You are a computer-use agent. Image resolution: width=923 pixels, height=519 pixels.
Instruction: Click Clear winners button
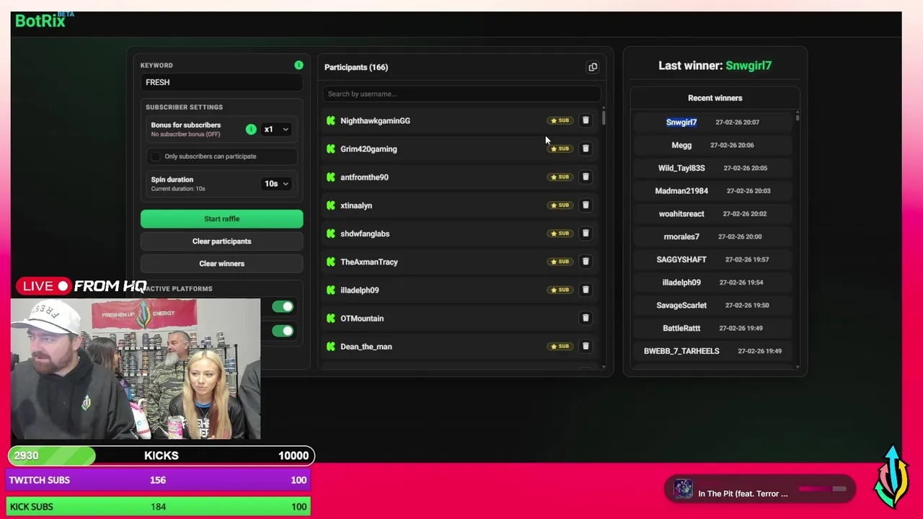tap(221, 264)
